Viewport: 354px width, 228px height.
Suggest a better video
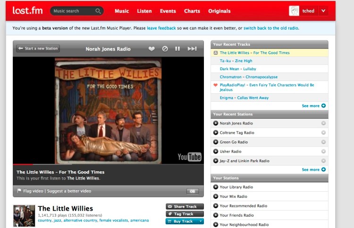tap(69, 191)
